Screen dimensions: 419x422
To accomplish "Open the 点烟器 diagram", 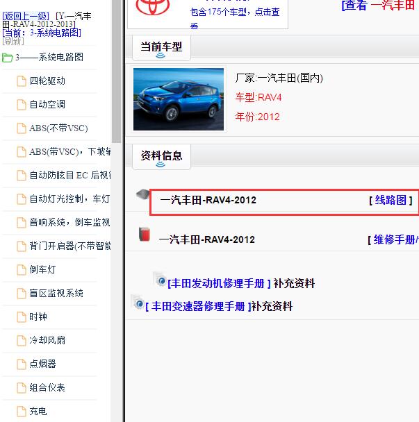I will tap(42, 364).
